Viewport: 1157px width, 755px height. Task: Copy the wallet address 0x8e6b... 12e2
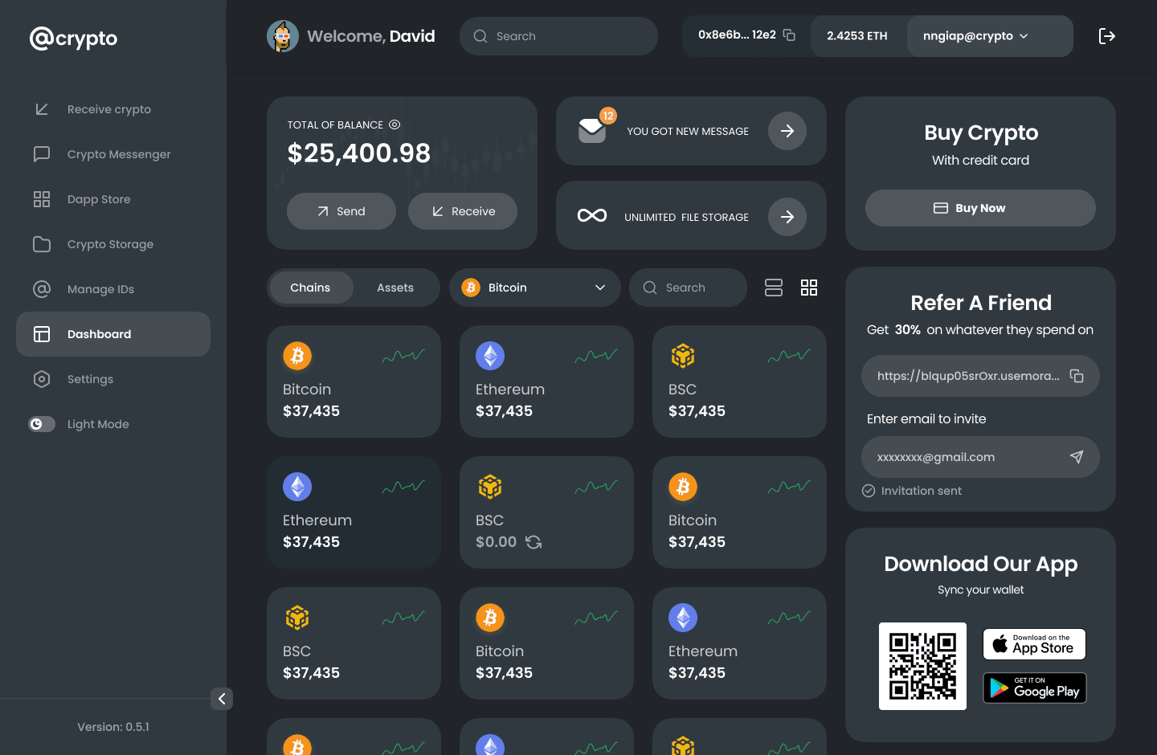pos(788,35)
